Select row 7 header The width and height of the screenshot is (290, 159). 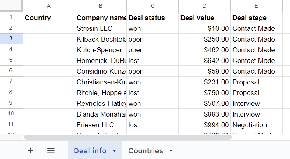click(11, 82)
